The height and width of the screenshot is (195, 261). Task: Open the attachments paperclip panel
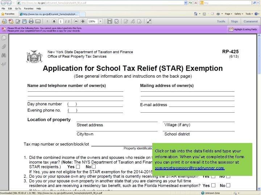click(x=4, y=47)
